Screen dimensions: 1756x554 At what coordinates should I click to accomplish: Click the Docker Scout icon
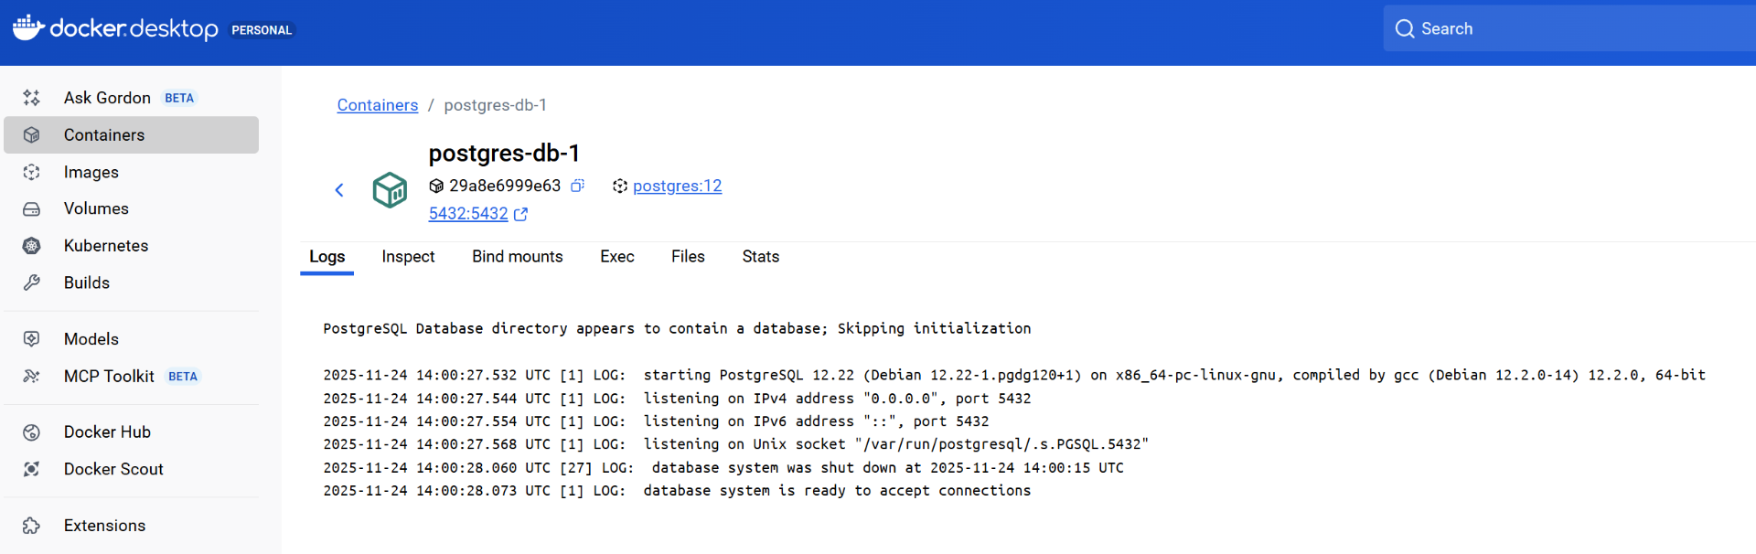click(x=31, y=469)
